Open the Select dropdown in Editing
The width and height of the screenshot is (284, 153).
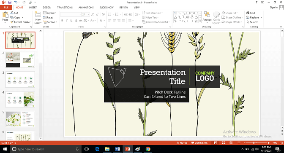252,22
